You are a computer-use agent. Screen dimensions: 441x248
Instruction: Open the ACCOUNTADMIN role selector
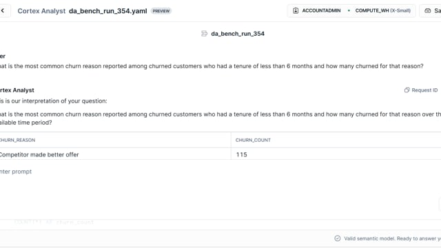(317, 11)
